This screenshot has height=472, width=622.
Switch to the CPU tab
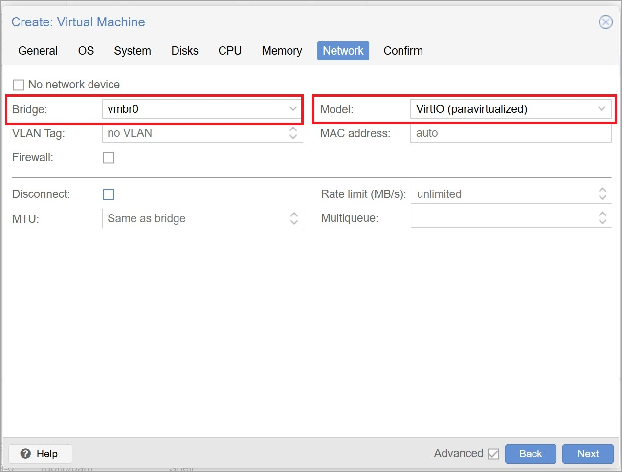point(230,51)
